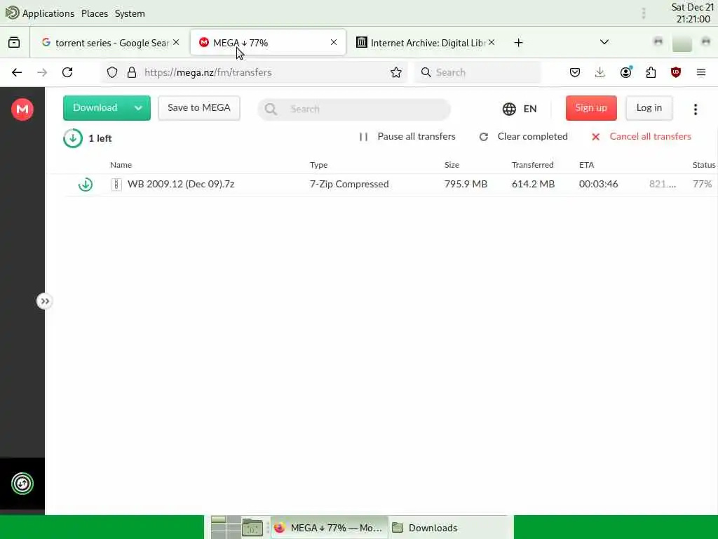Viewport: 718px width, 539px height.
Task: Click the Log in button
Action: point(649,108)
